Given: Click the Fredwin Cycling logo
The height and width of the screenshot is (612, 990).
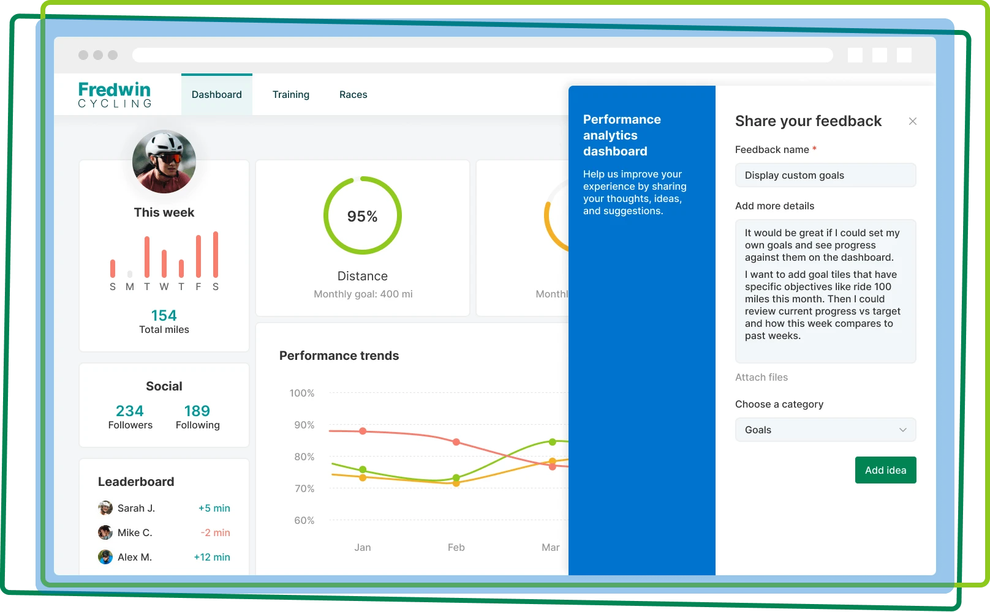Looking at the screenshot, I should tap(115, 94).
